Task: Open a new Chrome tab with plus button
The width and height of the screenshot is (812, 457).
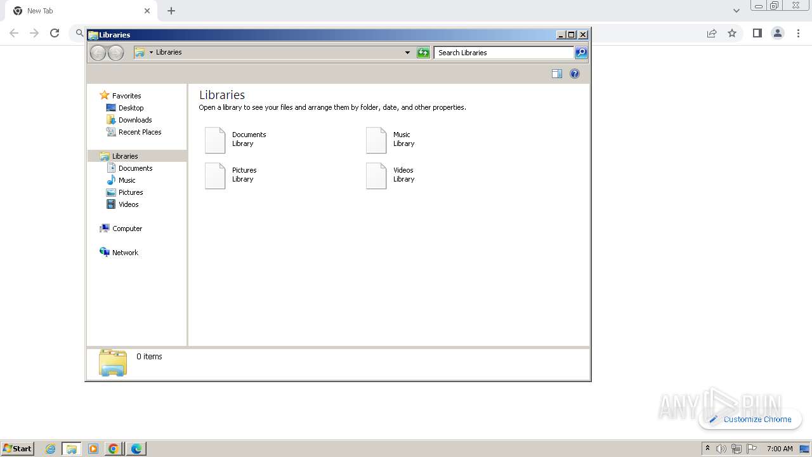Action: (171, 11)
